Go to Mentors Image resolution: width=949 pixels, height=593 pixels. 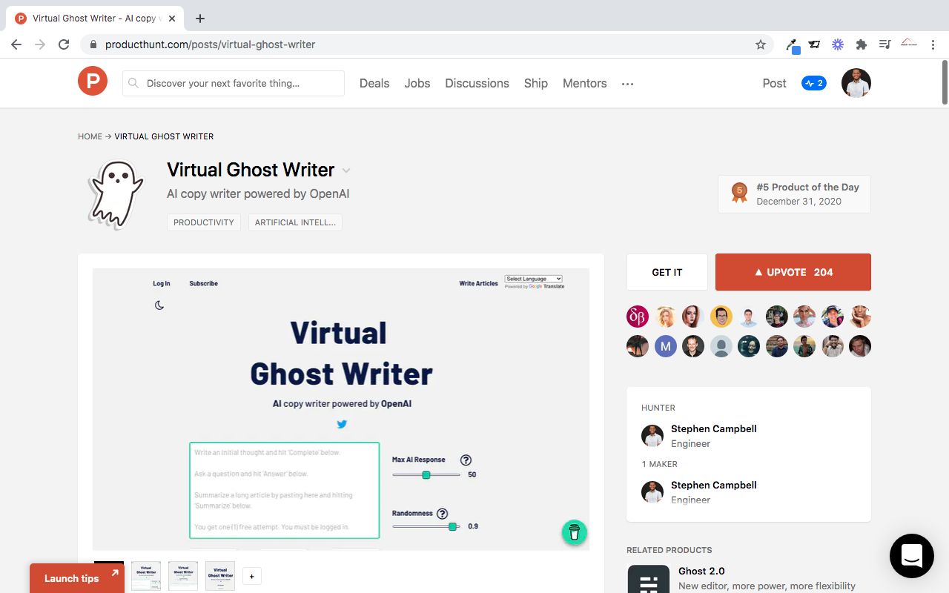(585, 83)
